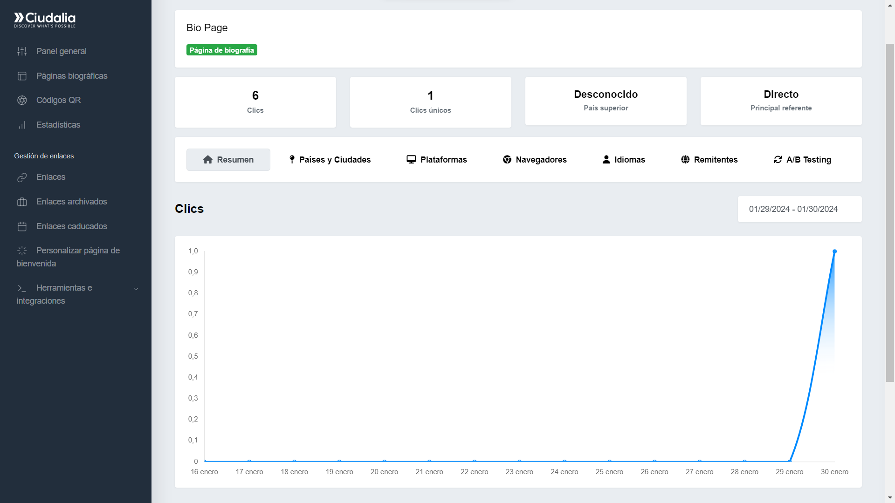The width and height of the screenshot is (895, 503).
Task: Open Enlaces archivados
Action: 71,202
